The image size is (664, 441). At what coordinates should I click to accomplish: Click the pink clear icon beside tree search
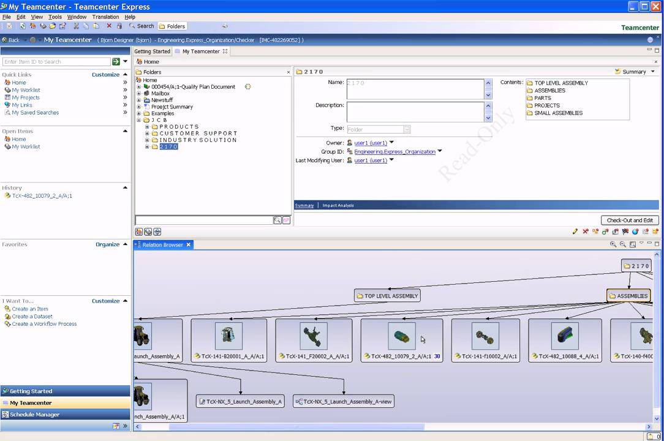pyautogui.click(x=286, y=220)
